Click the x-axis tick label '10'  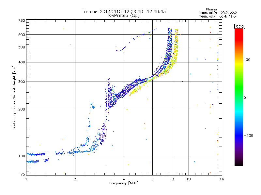pos(189,179)
